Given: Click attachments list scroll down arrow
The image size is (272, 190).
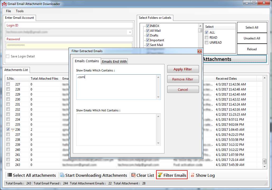Looking at the screenshot, I should point(265,166).
